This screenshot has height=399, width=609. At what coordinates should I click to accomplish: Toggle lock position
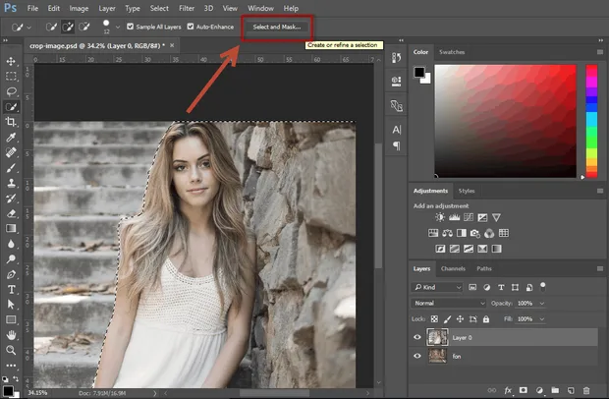coord(460,319)
